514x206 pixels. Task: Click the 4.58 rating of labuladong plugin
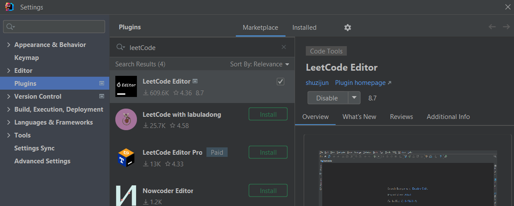179,125
